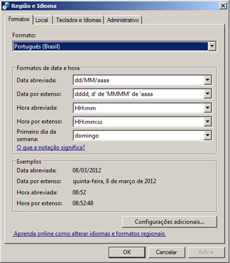Image resolution: width=230 pixels, height=263 pixels.
Task: Open the Local tab
Action: pos(43,20)
